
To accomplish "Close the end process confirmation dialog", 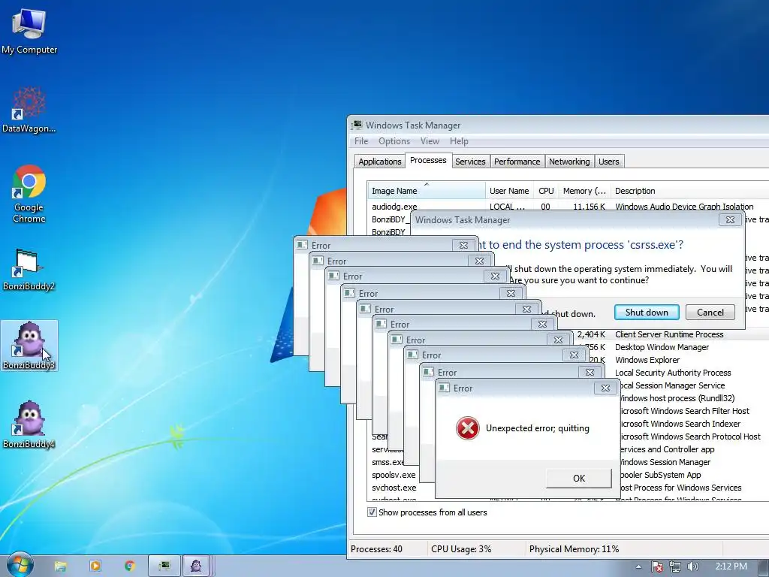I will [x=730, y=220].
